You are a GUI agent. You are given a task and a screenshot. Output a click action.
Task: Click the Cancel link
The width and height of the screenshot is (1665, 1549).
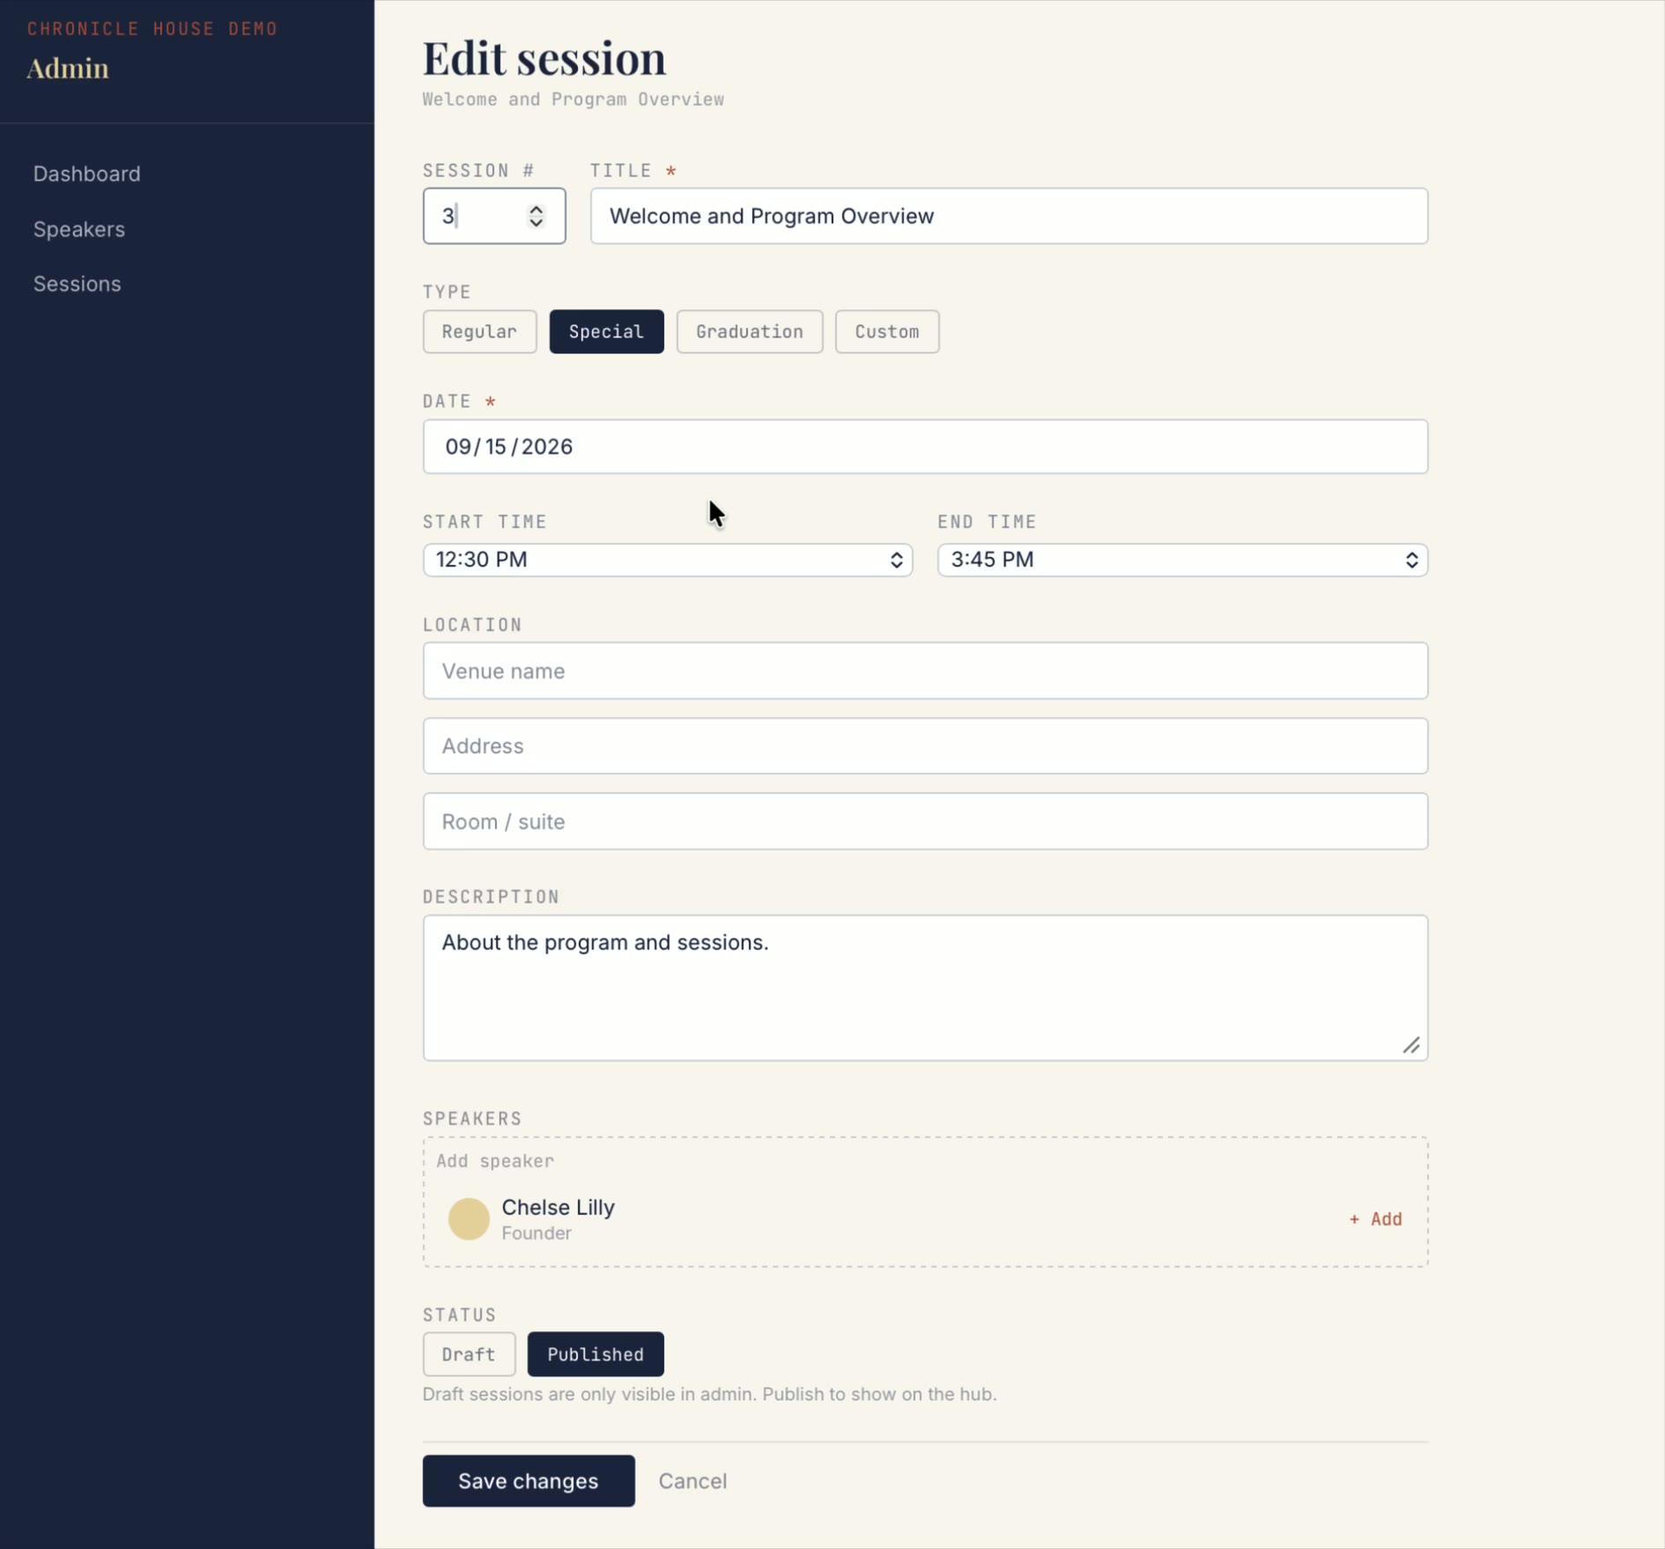click(x=692, y=1481)
